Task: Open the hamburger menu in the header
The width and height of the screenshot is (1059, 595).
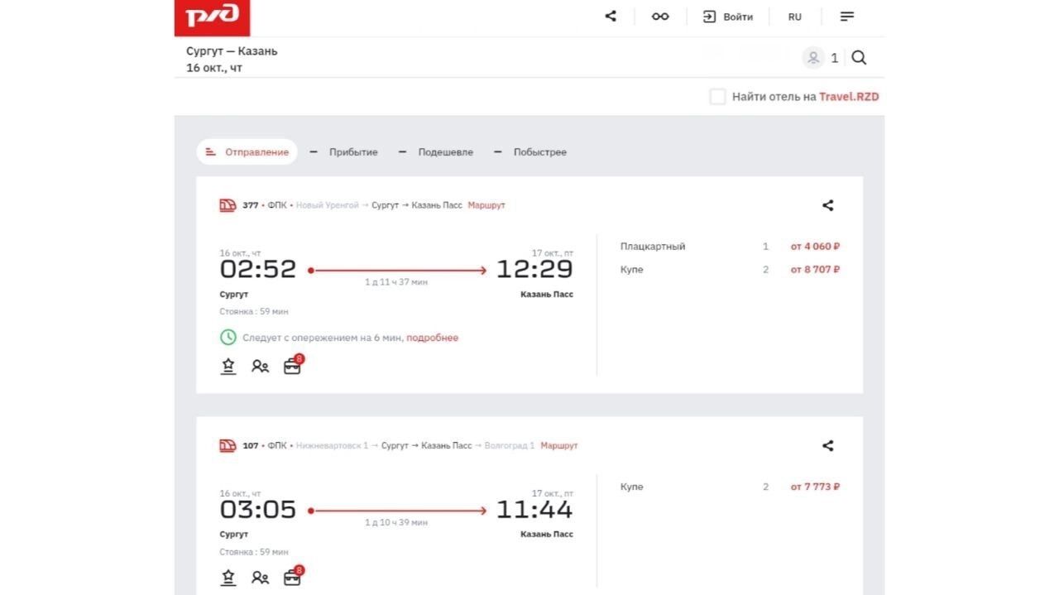Action: coord(847,17)
